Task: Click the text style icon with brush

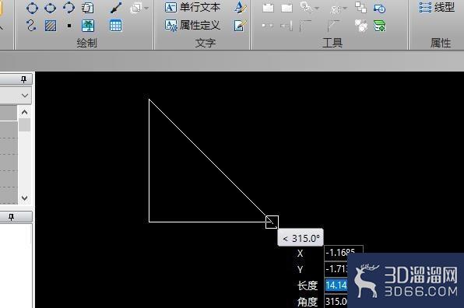Action: click(x=241, y=8)
